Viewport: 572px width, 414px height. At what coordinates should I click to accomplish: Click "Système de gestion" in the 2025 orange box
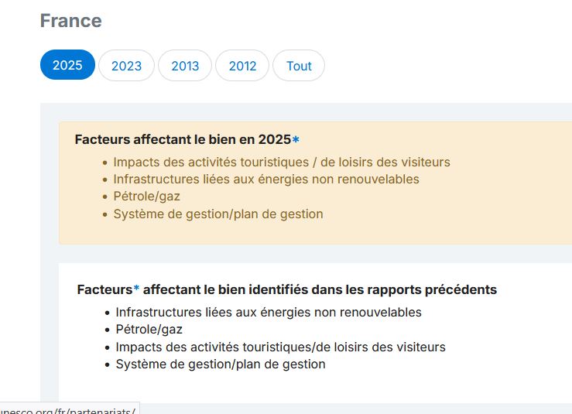click(217, 214)
